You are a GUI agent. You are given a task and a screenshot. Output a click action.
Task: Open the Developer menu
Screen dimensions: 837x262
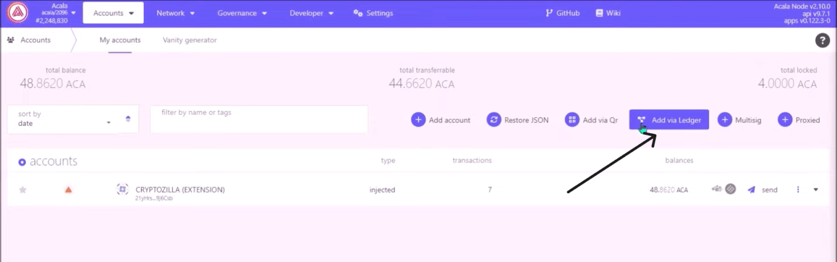[x=311, y=13]
